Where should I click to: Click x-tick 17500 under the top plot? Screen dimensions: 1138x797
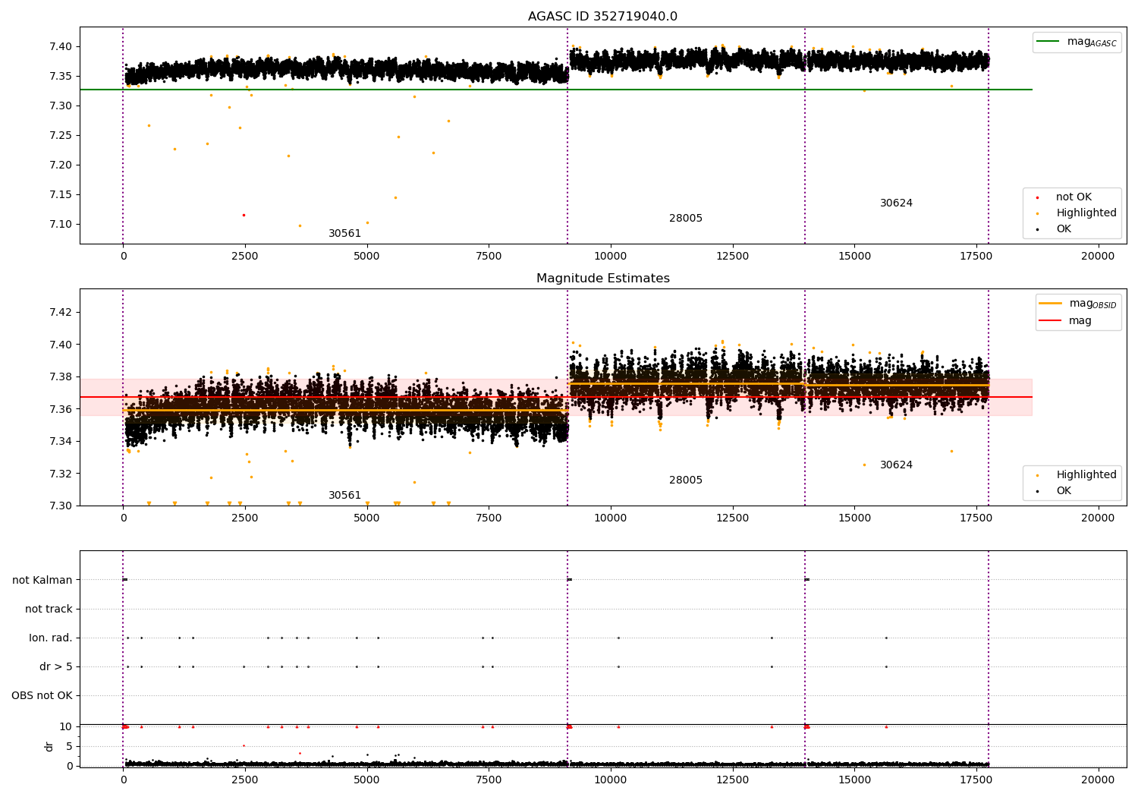[976, 257]
